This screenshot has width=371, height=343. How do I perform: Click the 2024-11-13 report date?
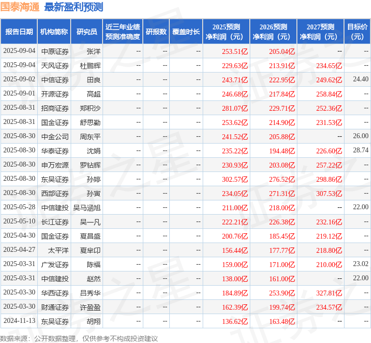pos(19,320)
